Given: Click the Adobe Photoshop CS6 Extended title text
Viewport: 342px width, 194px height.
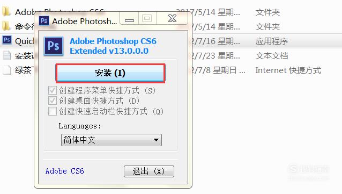Looking at the screenshot, I should pyautogui.click(x=113, y=46).
